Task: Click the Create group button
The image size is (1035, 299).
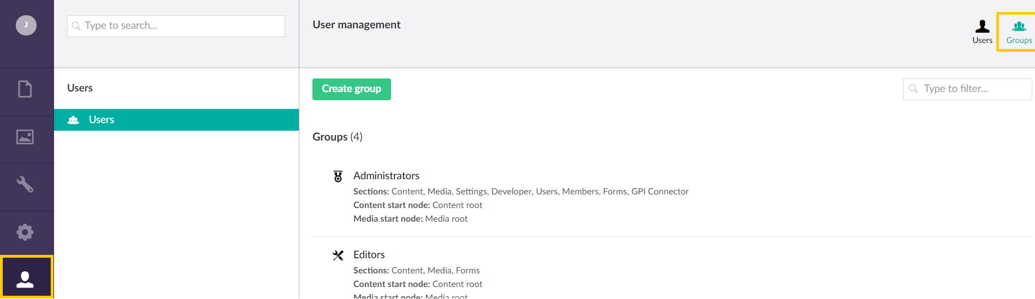Action: click(352, 89)
